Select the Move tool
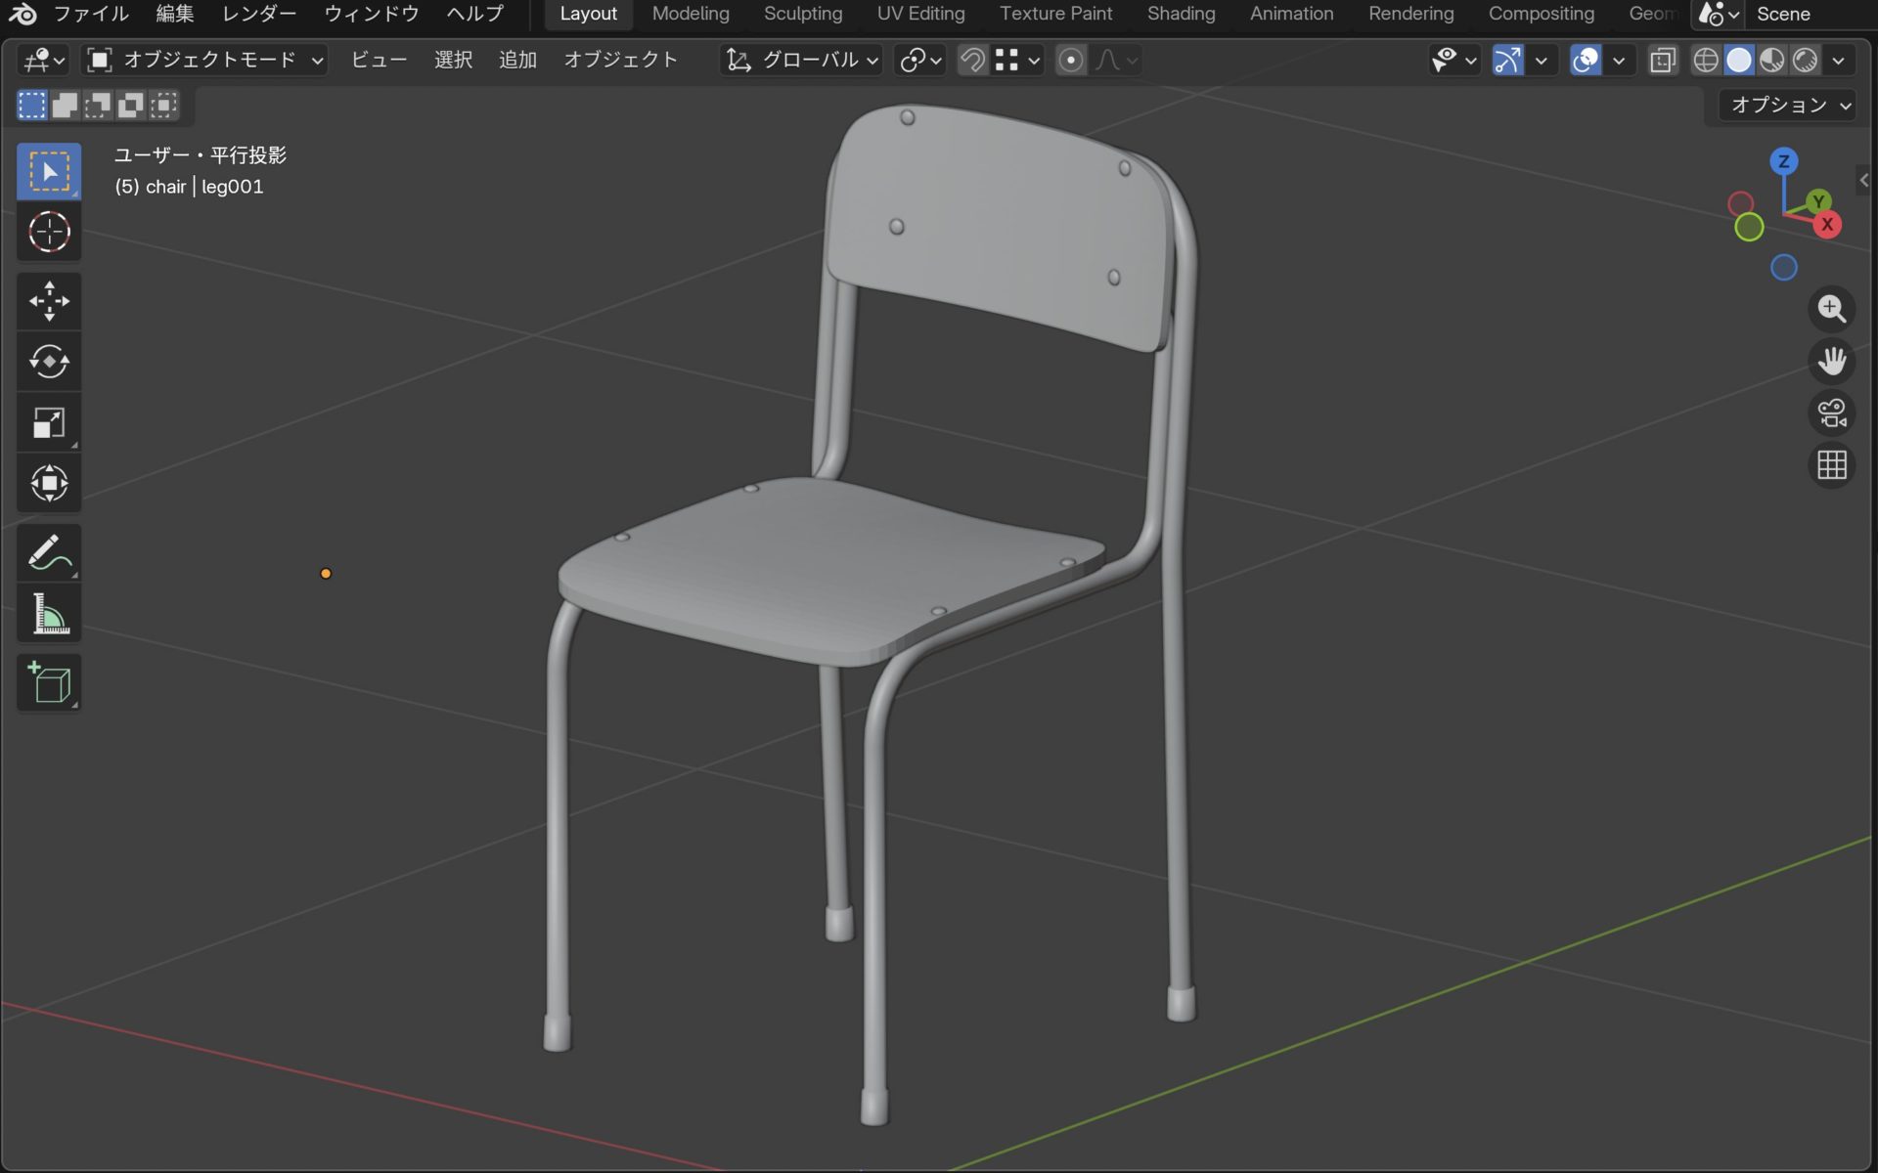Viewport: 1878px width, 1173px height. coord(48,301)
